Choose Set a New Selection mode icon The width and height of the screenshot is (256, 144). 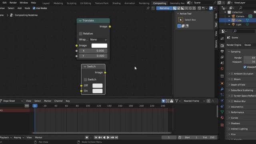click(179, 26)
